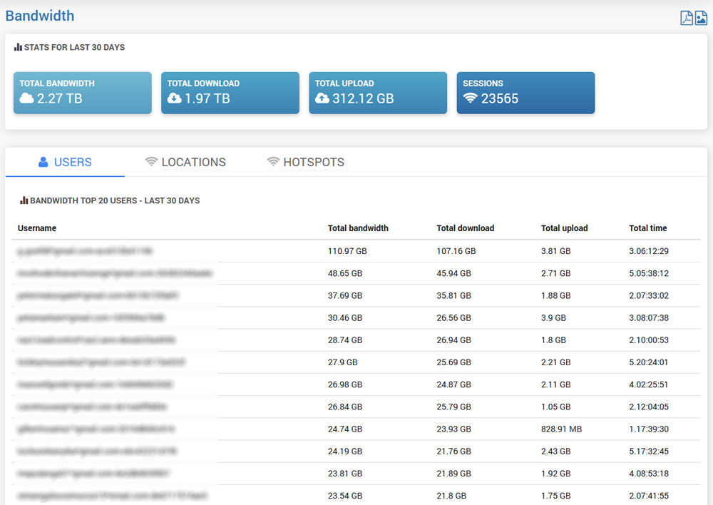Sort by Total download column header

tap(465, 228)
